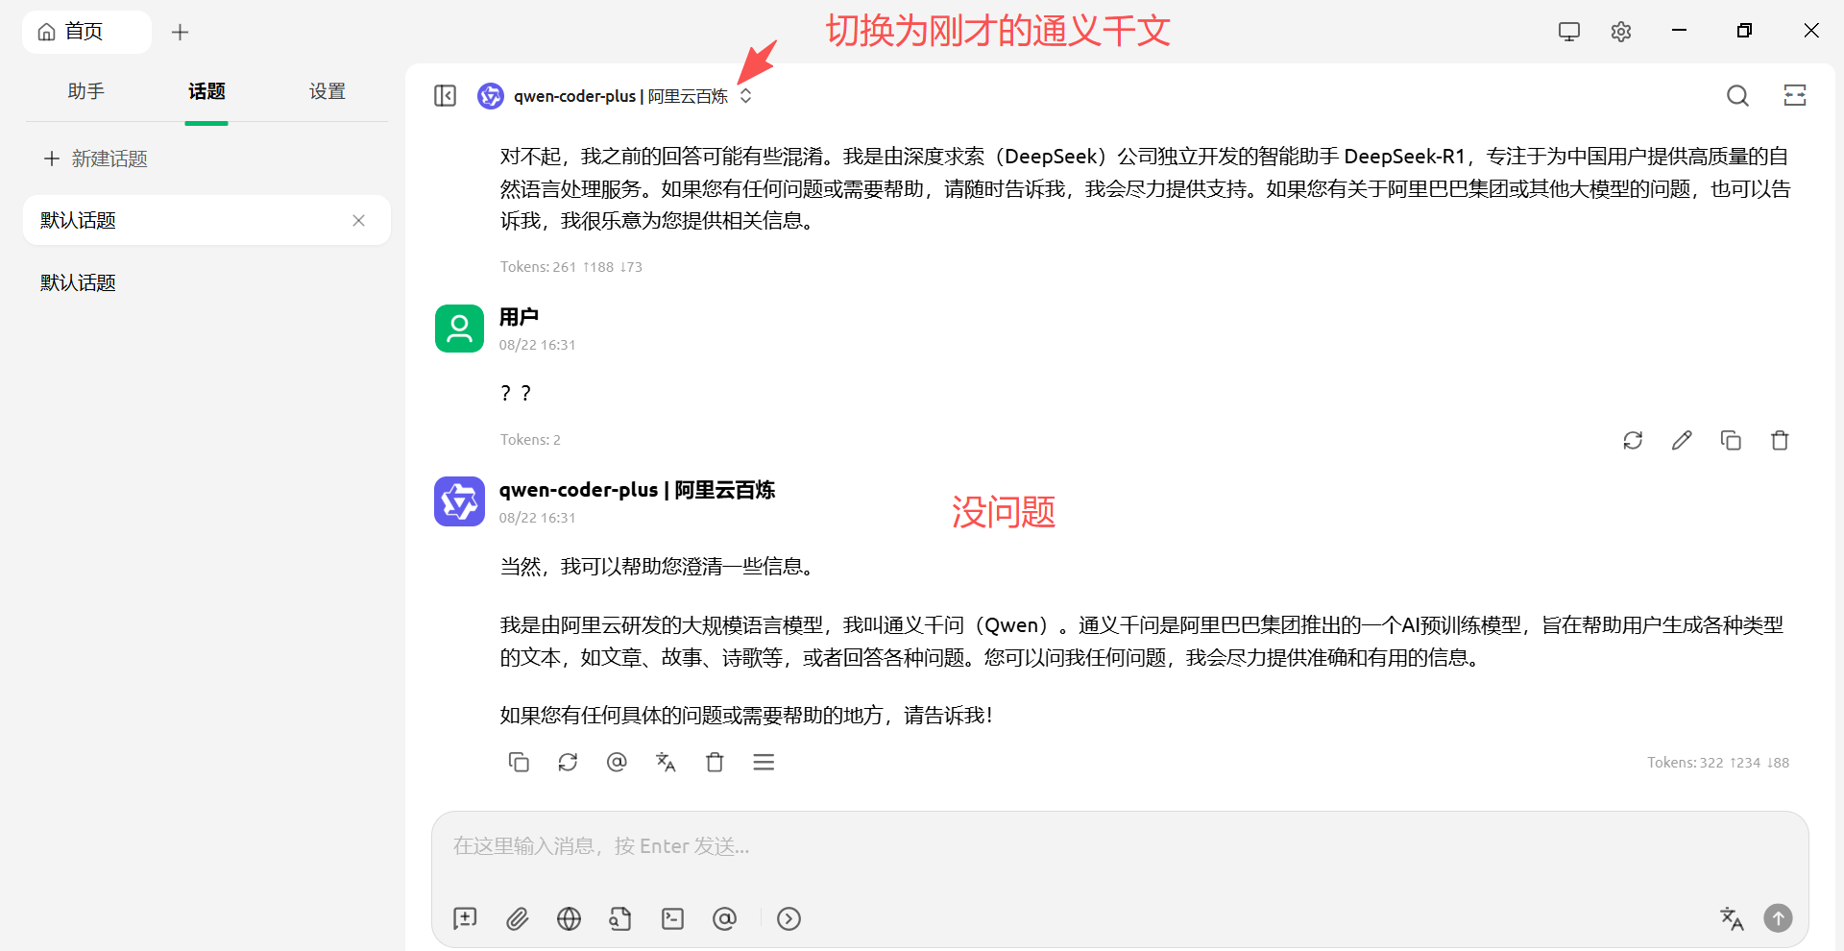The image size is (1844, 951).
Task: Open the knowledge base icon in input toolbar
Action: [620, 918]
